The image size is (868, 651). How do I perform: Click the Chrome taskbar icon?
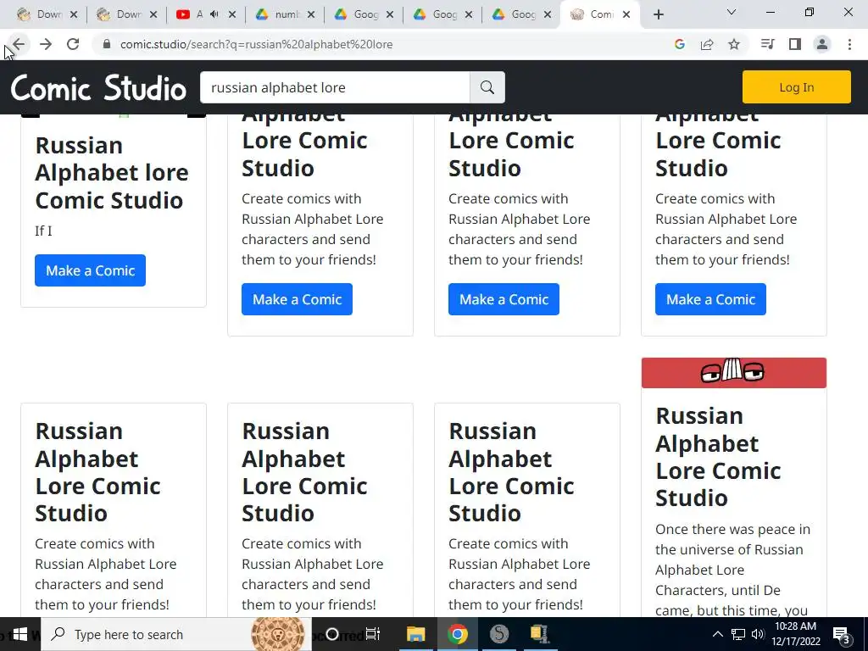(x=457, y=634)
